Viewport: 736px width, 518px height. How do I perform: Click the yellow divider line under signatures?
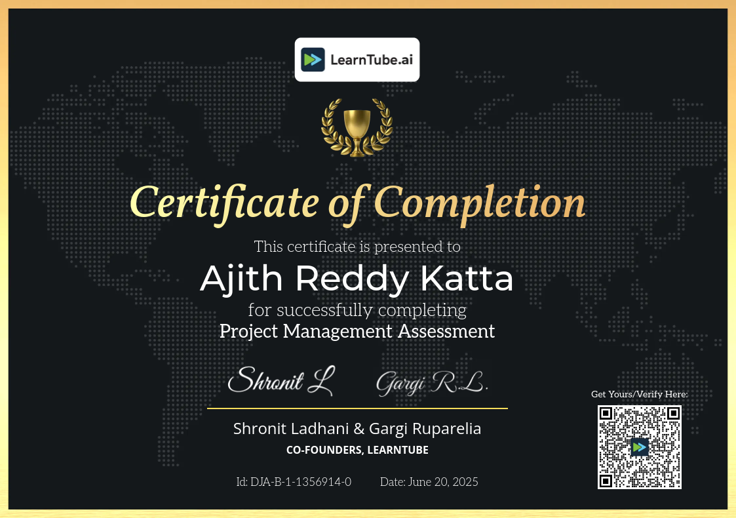(x=357, y=408)
